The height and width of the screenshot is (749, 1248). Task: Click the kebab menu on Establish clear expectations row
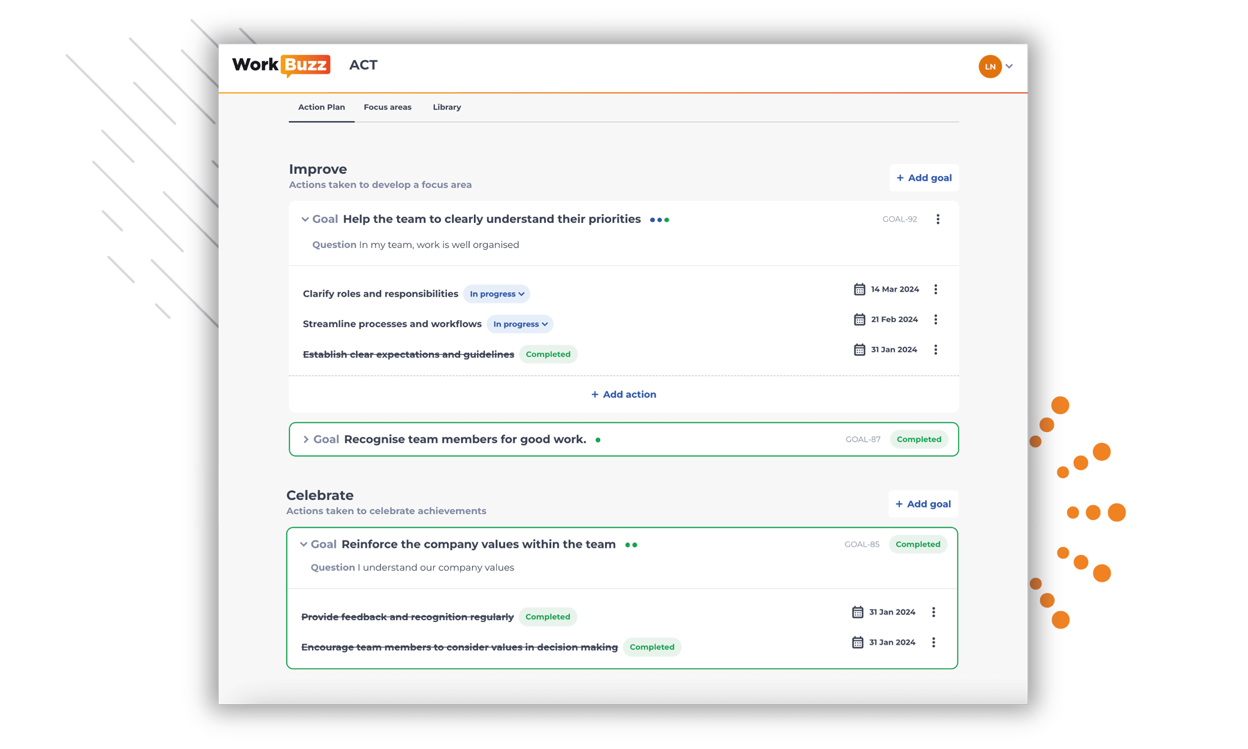936,349
